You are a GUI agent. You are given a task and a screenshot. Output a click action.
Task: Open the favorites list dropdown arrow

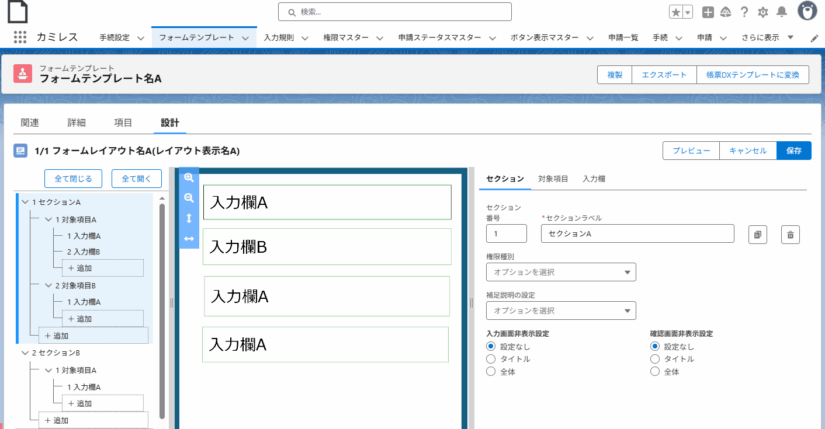click(x=688, y=12)
